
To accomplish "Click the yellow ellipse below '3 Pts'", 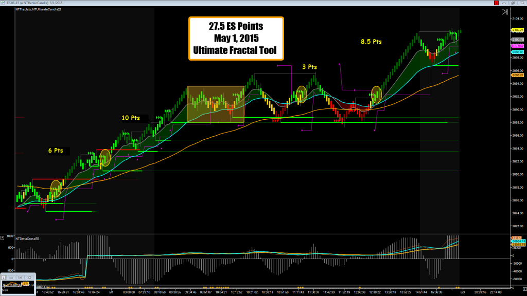I will pos(302,93).
